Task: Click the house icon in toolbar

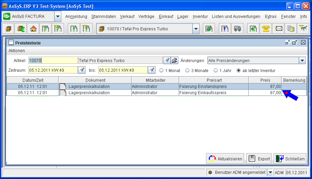Action: click(x=33, y=29)
